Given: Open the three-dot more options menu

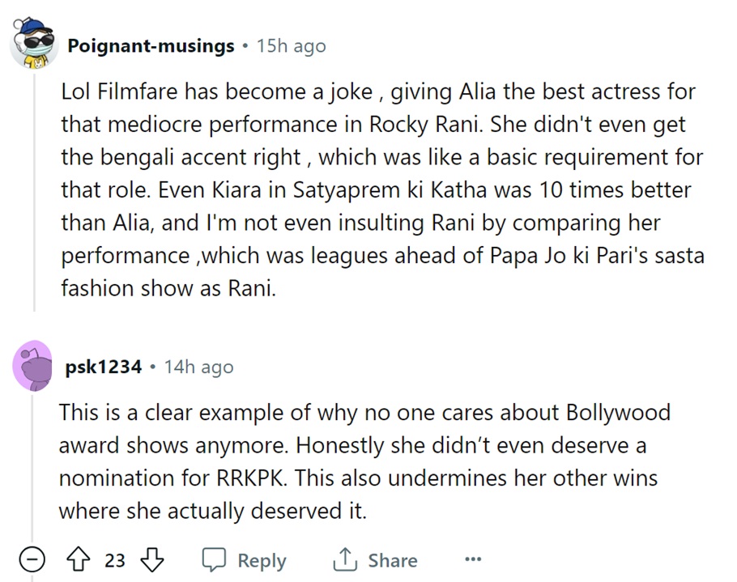Looking at the screenshot, I should (x=473, y=560).
